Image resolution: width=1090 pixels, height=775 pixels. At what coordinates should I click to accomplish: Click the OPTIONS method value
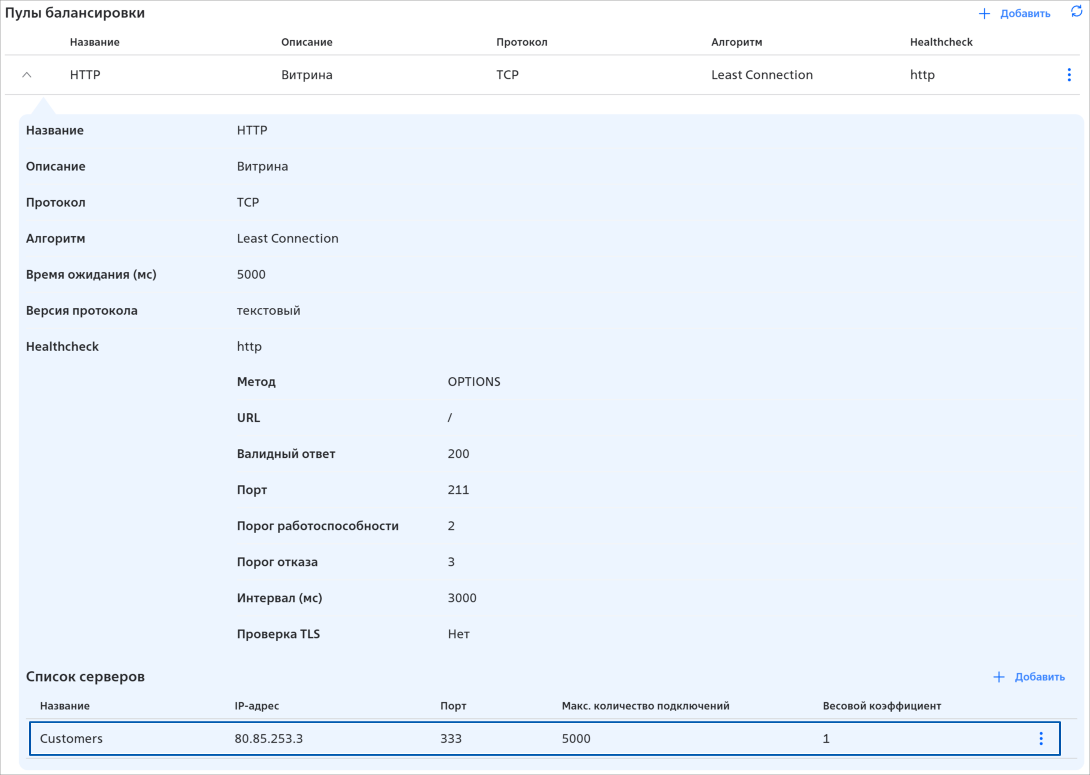[474, 382]
